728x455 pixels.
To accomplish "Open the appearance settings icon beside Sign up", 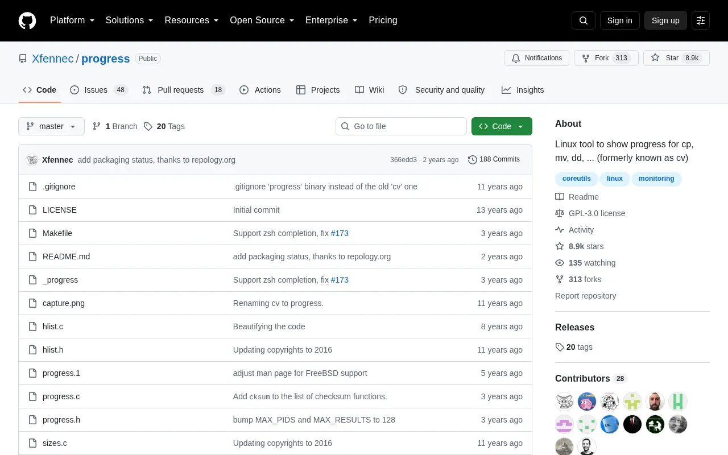I will (x=701, y=20).
